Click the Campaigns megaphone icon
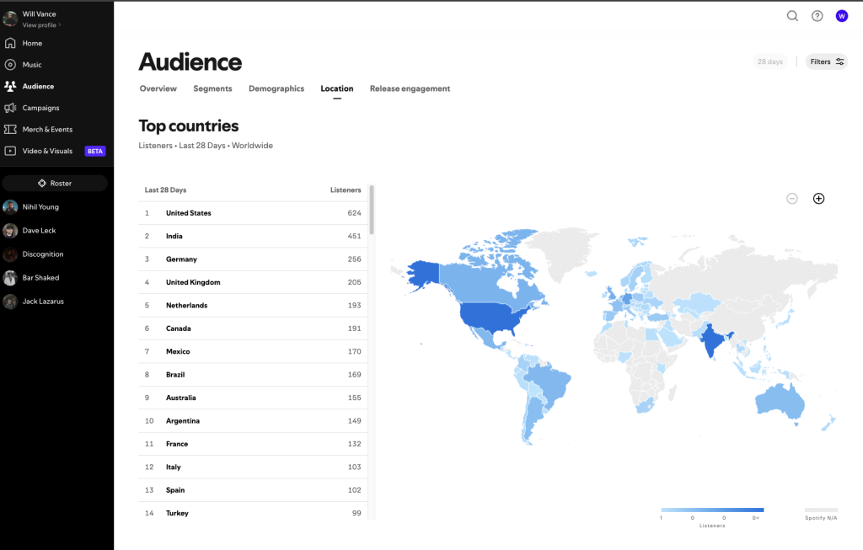The image size is (863, 550). click(10, 108)
